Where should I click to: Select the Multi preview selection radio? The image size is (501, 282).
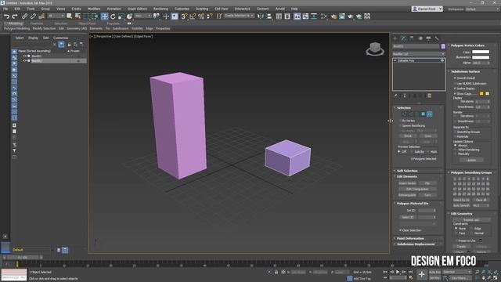[428, 151]
